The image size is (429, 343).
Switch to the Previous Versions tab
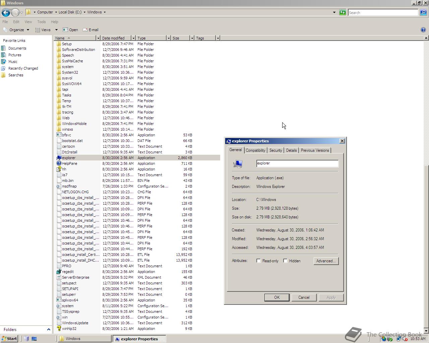point(315,150)
